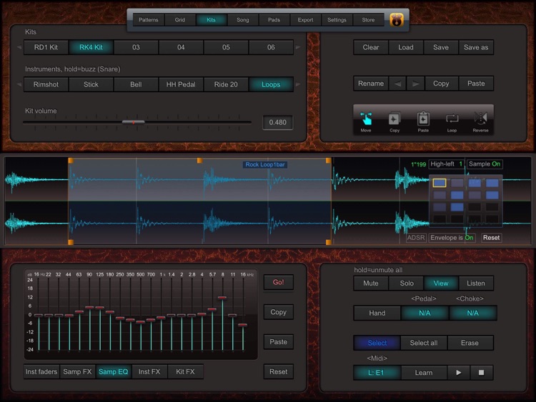Switch to the Inst FX tab

click(149, 371)
